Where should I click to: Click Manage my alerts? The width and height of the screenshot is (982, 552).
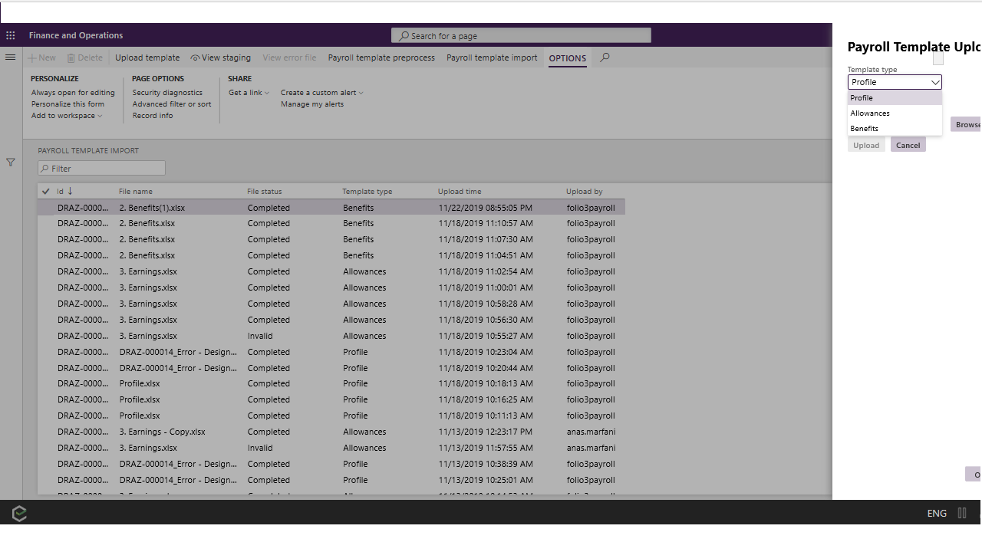point(312,104)
